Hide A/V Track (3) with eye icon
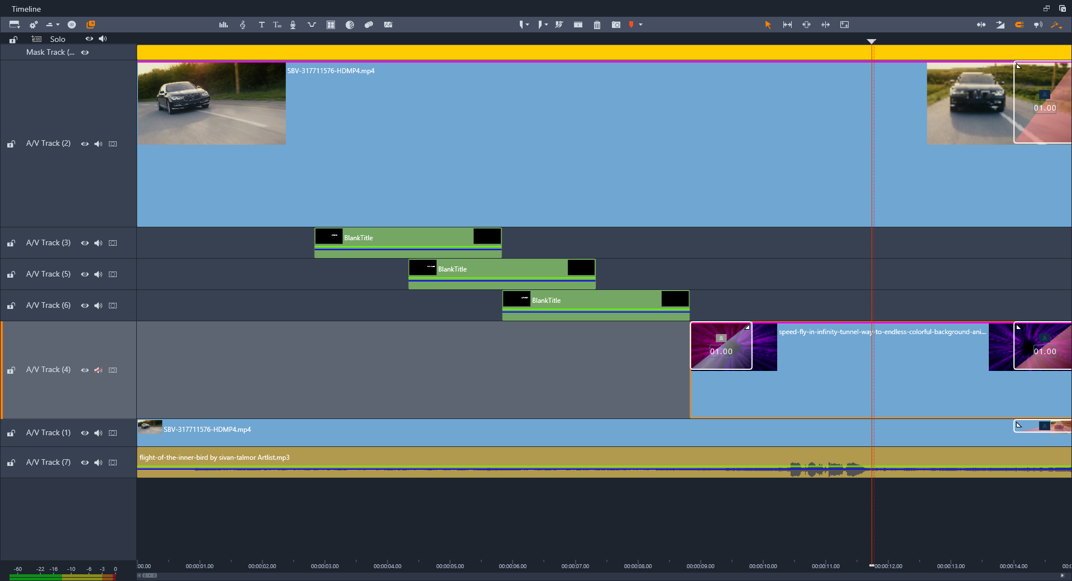Screen dimensions: 1072x581 coord(85,243)
